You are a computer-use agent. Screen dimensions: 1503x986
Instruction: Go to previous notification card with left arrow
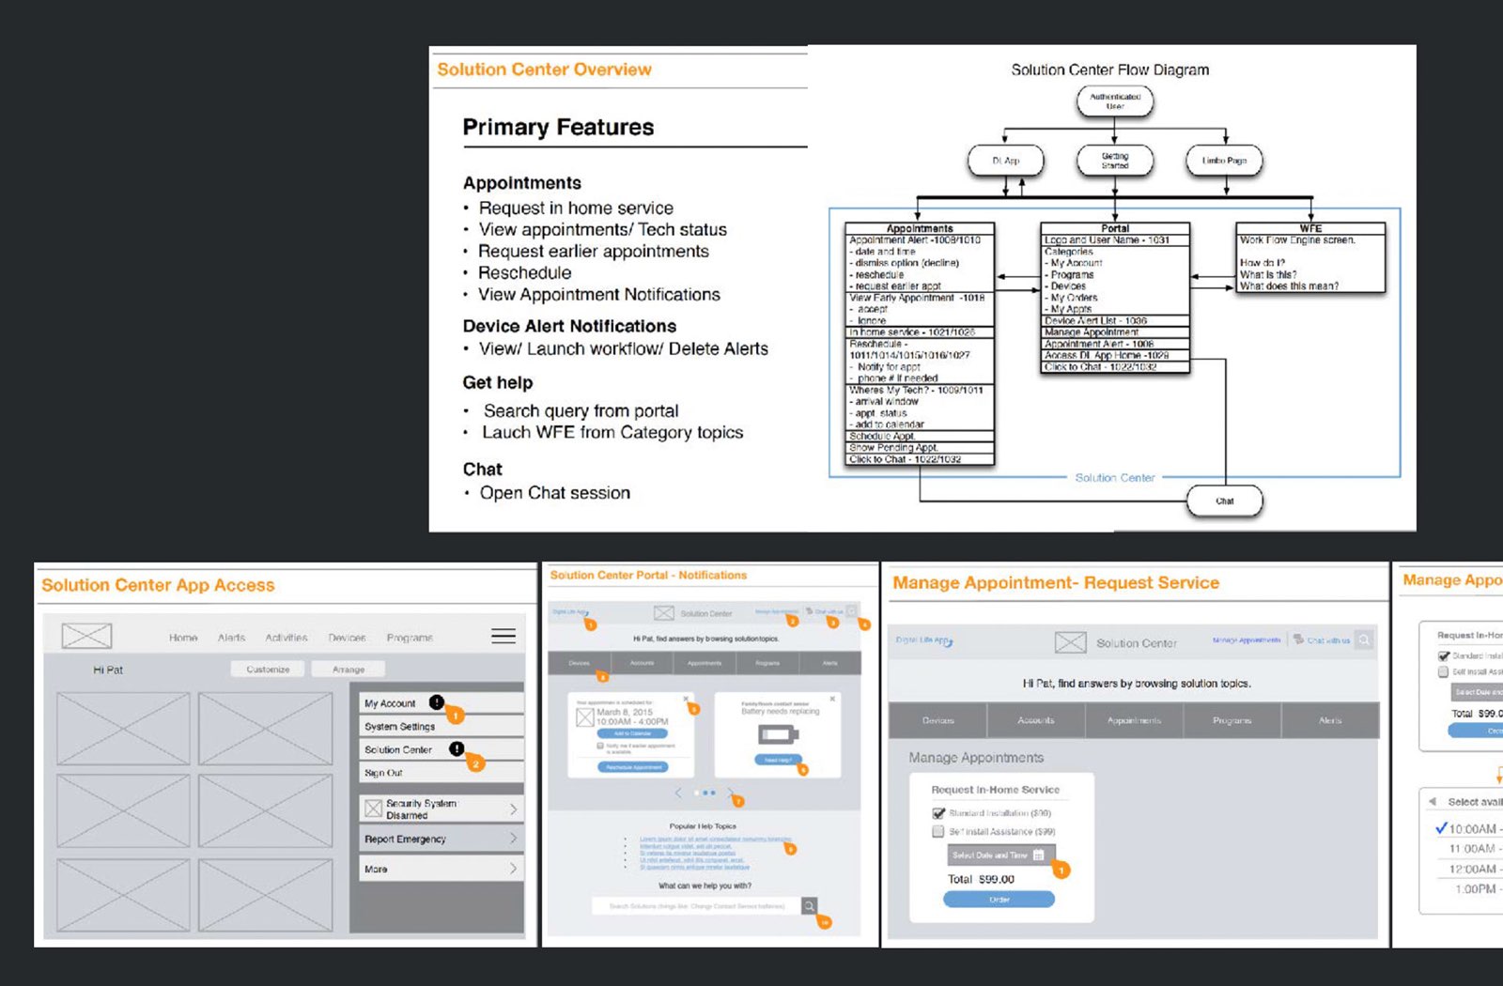tap(678, 793)
